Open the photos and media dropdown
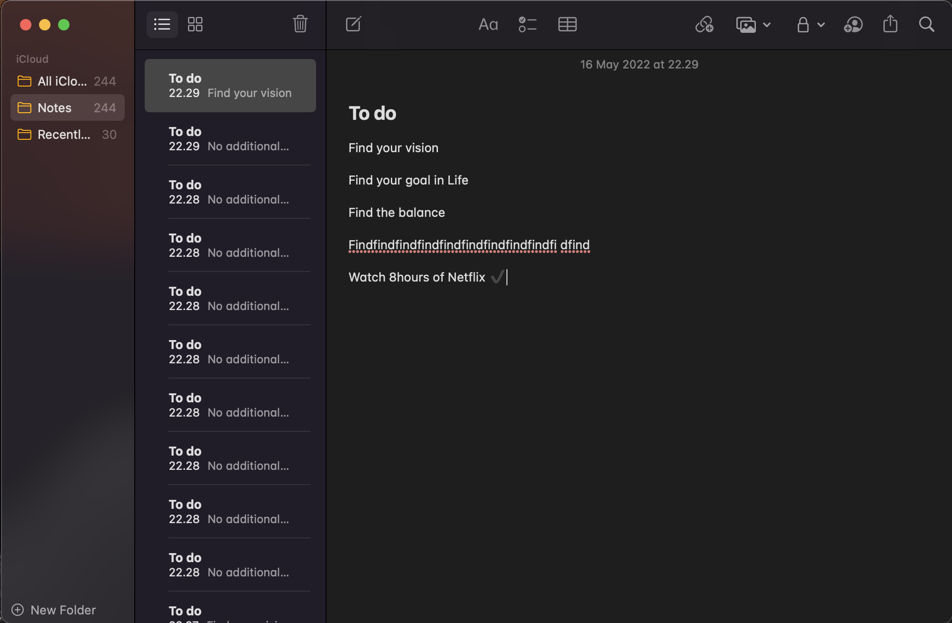Screen dimensions: 952x623 753,25
